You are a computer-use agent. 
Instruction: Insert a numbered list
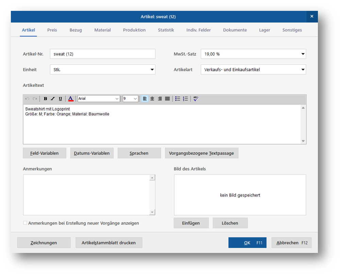[x=185, y=99]
